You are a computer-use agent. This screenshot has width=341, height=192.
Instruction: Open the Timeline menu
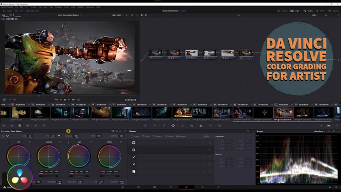point(33,7)
